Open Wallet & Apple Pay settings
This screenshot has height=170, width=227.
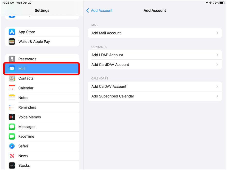click(42, 42)
